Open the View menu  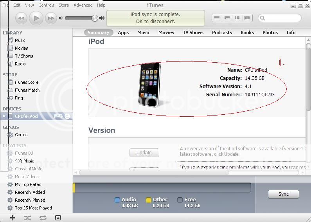coord(29,5)
